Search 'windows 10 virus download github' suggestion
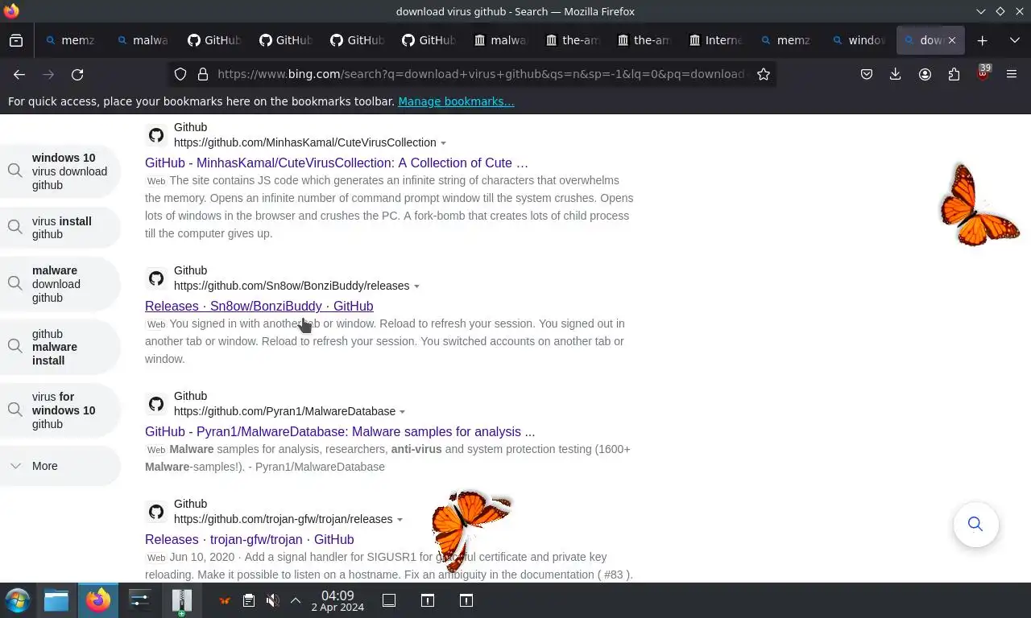 click(60, 171)
